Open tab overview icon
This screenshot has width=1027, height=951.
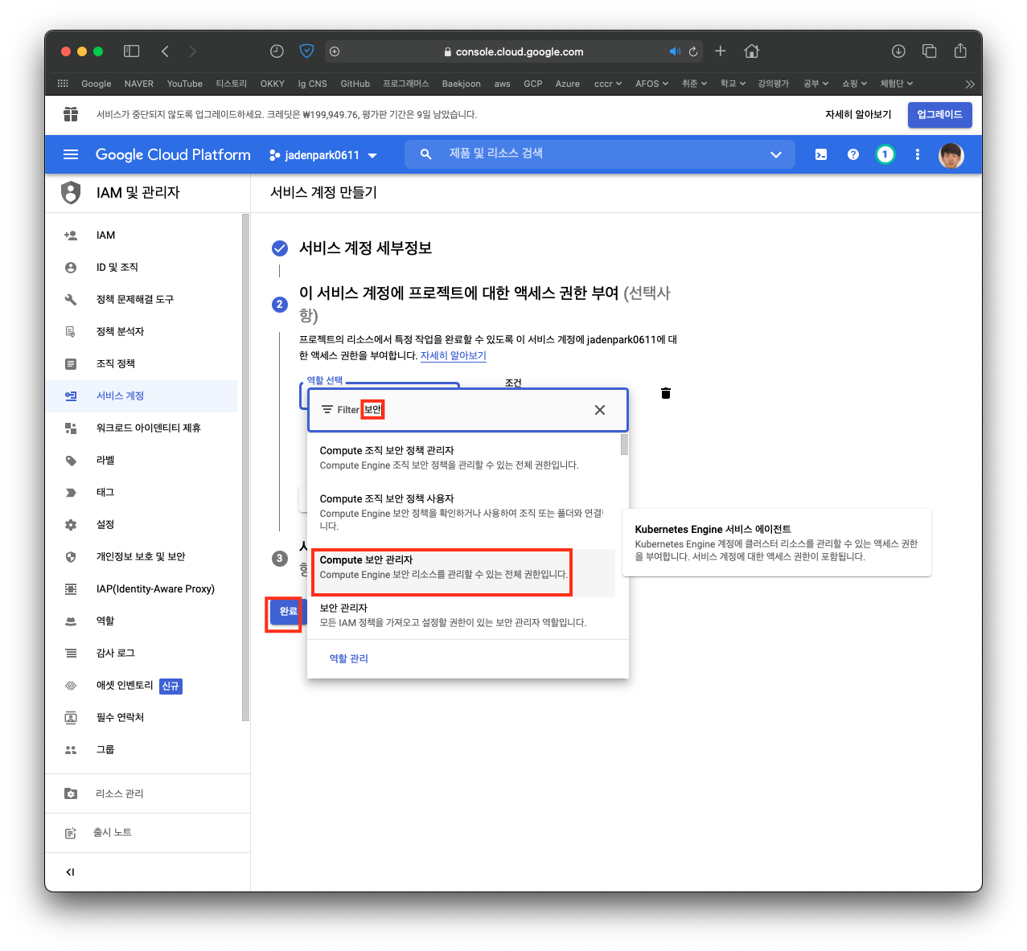click(x=930, y=51)
